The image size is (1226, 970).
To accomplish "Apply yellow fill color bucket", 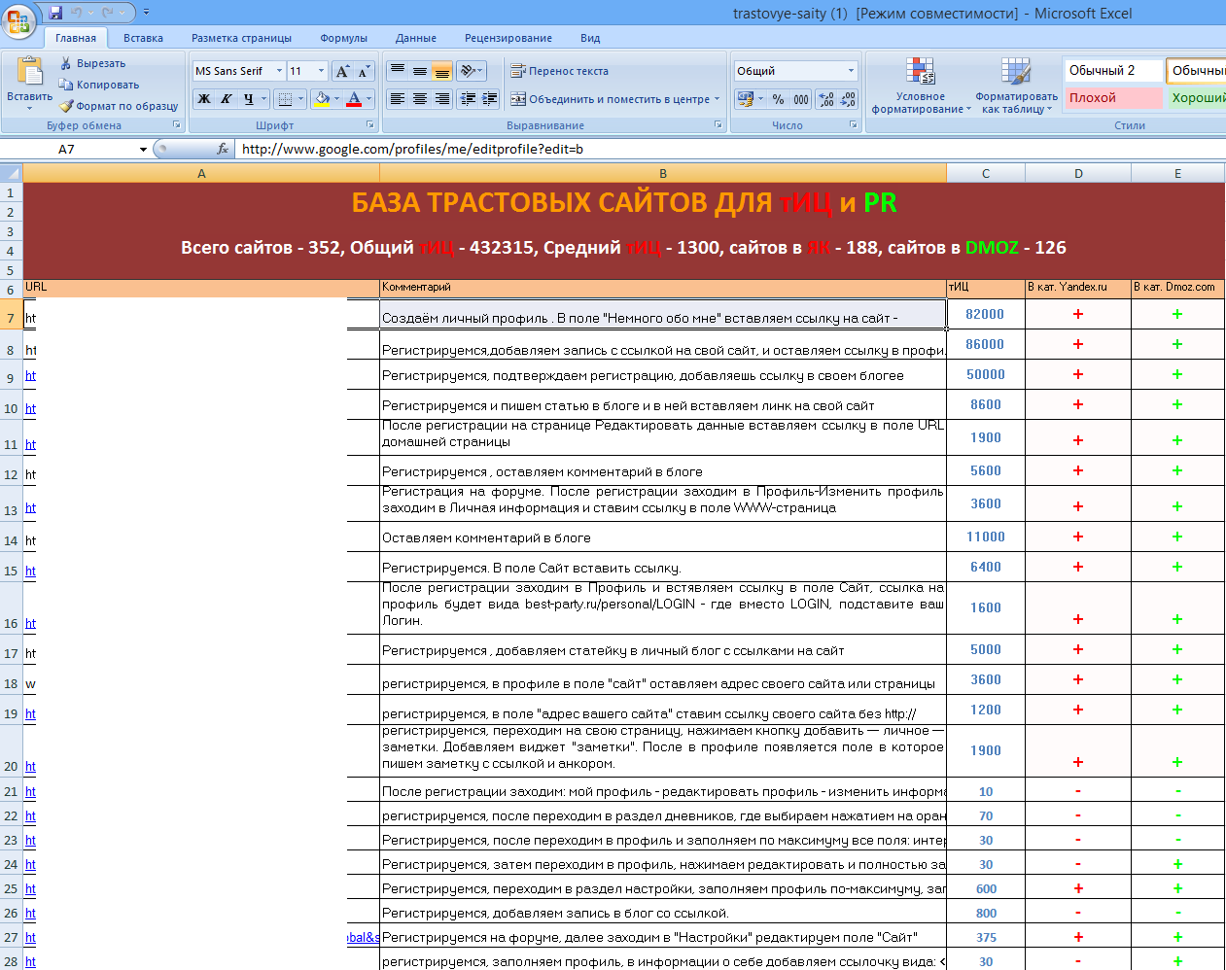I will (x=322, y=99).
